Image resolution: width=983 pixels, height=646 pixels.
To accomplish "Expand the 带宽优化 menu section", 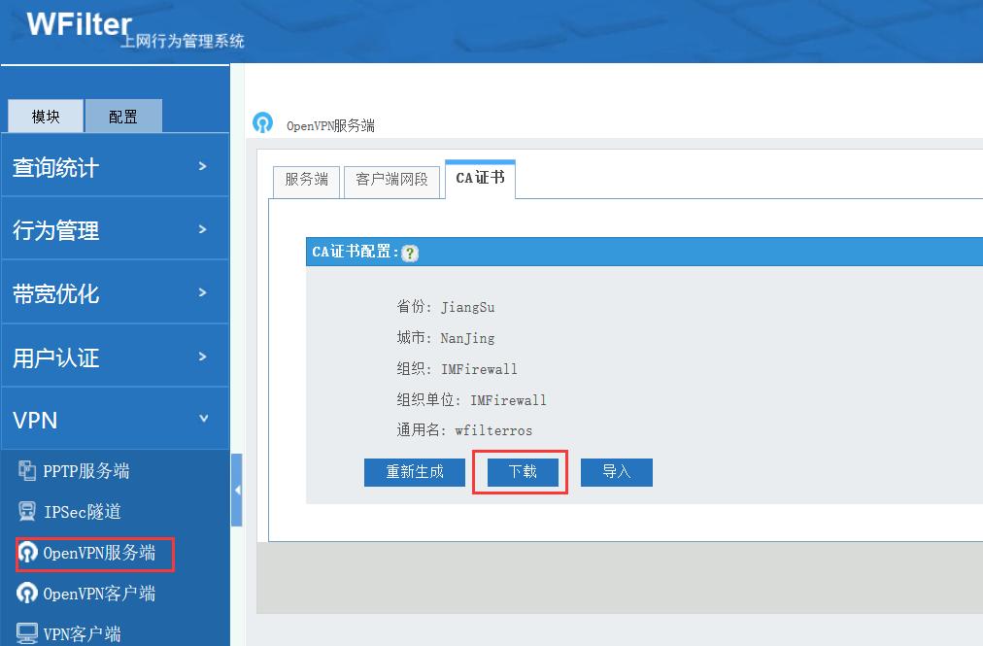I will pos(115,293).
